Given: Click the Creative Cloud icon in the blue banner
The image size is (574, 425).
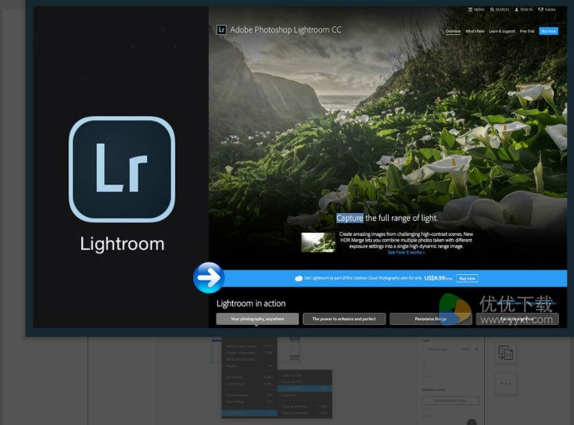Looking at the screenshot, I should click(x=299, y=278).
